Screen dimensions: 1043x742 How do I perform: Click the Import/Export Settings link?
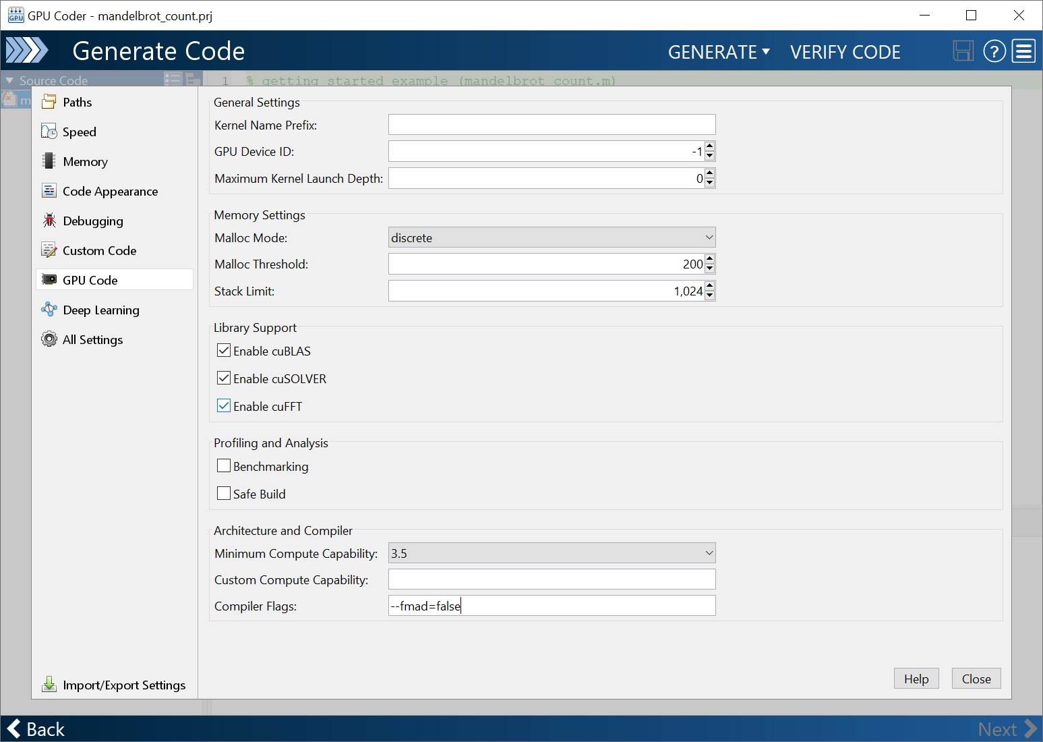(x=123, y=685)
